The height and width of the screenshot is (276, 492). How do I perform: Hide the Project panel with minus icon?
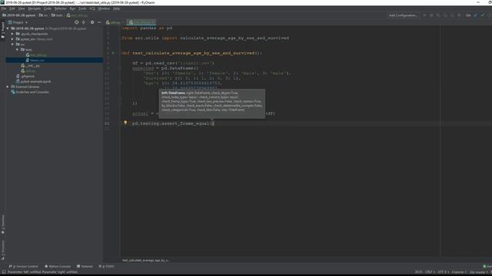(x=99, y=22)
